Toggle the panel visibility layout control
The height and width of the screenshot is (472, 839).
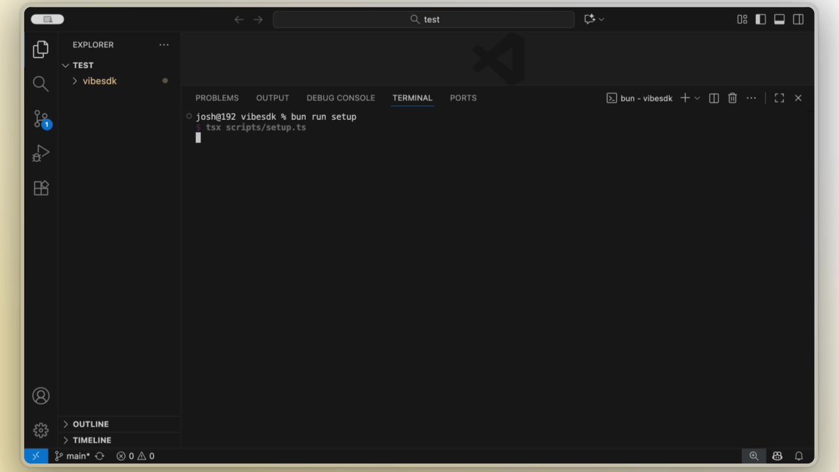(x=779, y=19)
